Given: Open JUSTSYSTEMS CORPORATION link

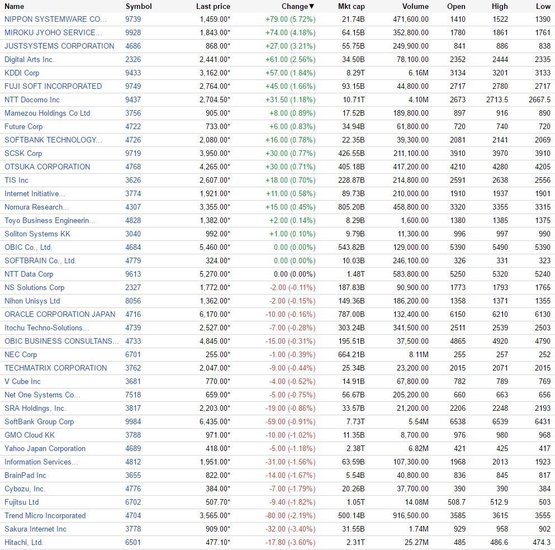Looking at the screenshot, I should [x=59, y=46].
